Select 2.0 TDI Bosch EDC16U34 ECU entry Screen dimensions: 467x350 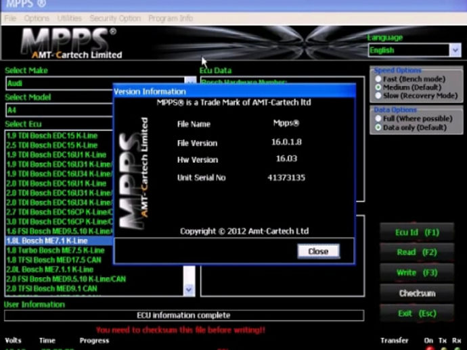[60, 203]
